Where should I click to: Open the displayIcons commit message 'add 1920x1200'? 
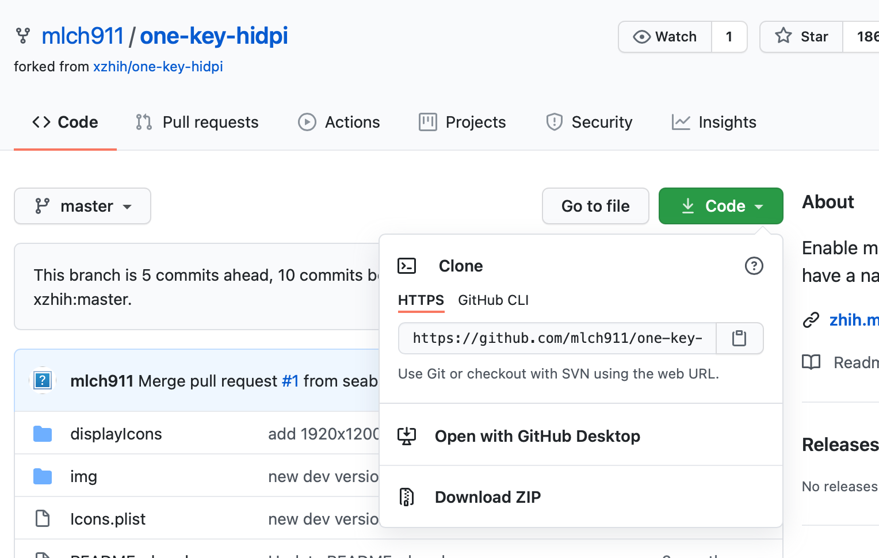324,434
